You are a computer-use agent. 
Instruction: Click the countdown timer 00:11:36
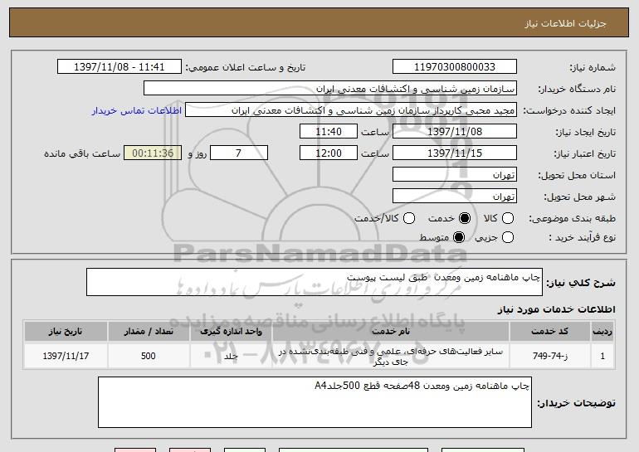tap(153, 153)
